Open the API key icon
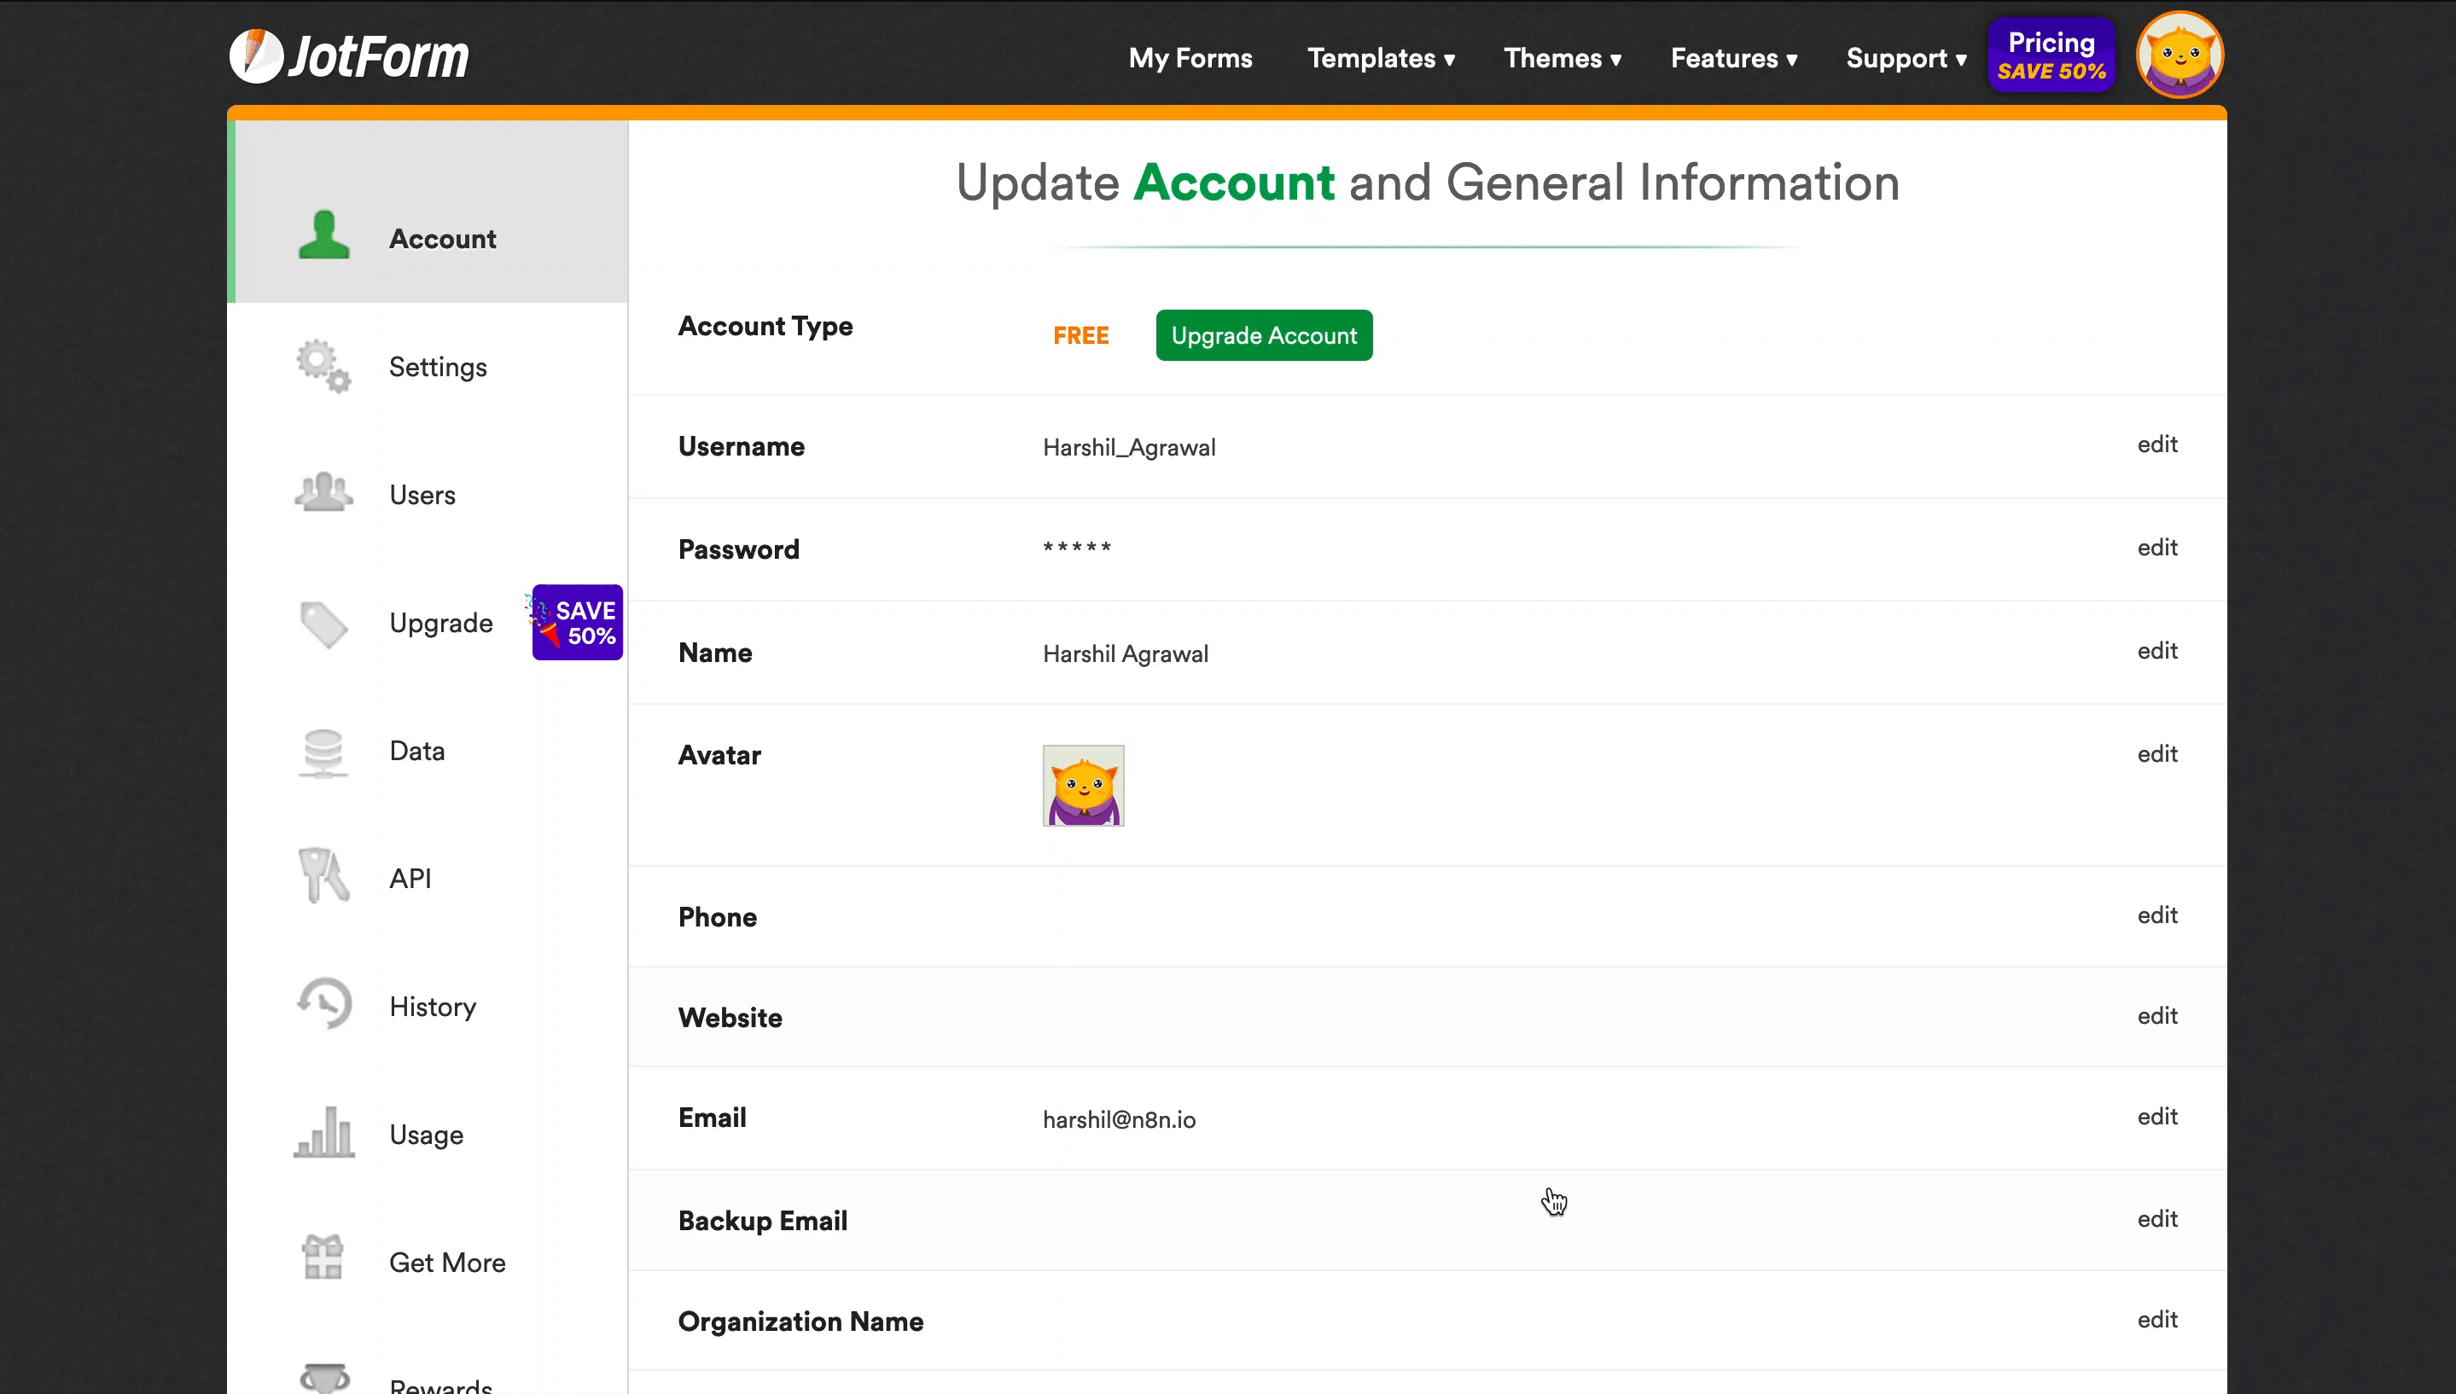 pos(322,876)
